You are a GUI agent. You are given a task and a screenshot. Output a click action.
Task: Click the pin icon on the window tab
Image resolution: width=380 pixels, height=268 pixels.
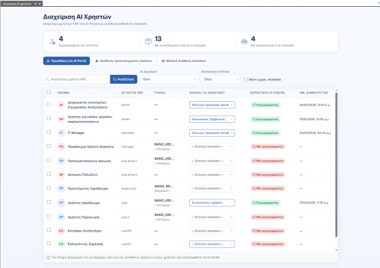click(36, 4)
